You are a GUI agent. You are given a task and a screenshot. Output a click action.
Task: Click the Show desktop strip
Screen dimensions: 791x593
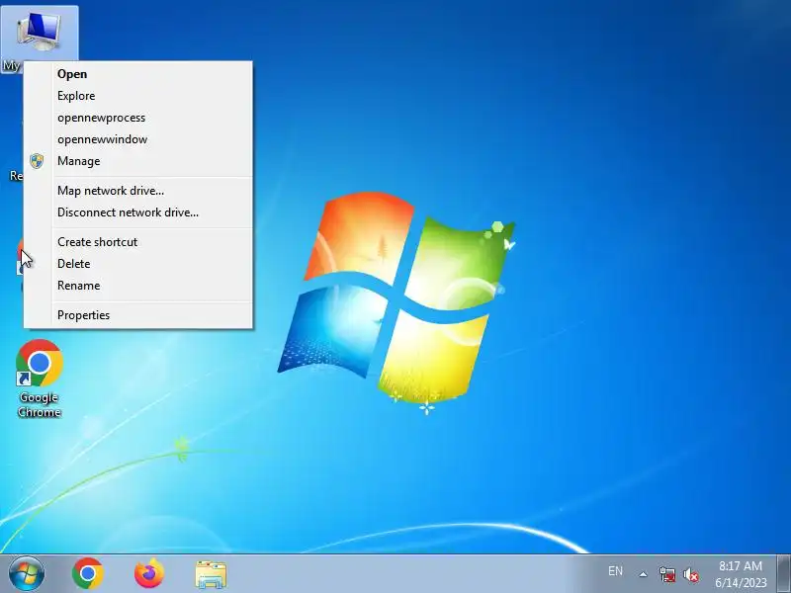pyautogui.click(x=784, y=573)
